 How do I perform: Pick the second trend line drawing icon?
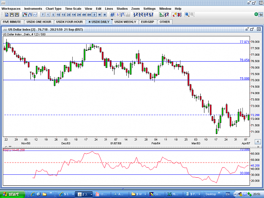pos(141,15)
